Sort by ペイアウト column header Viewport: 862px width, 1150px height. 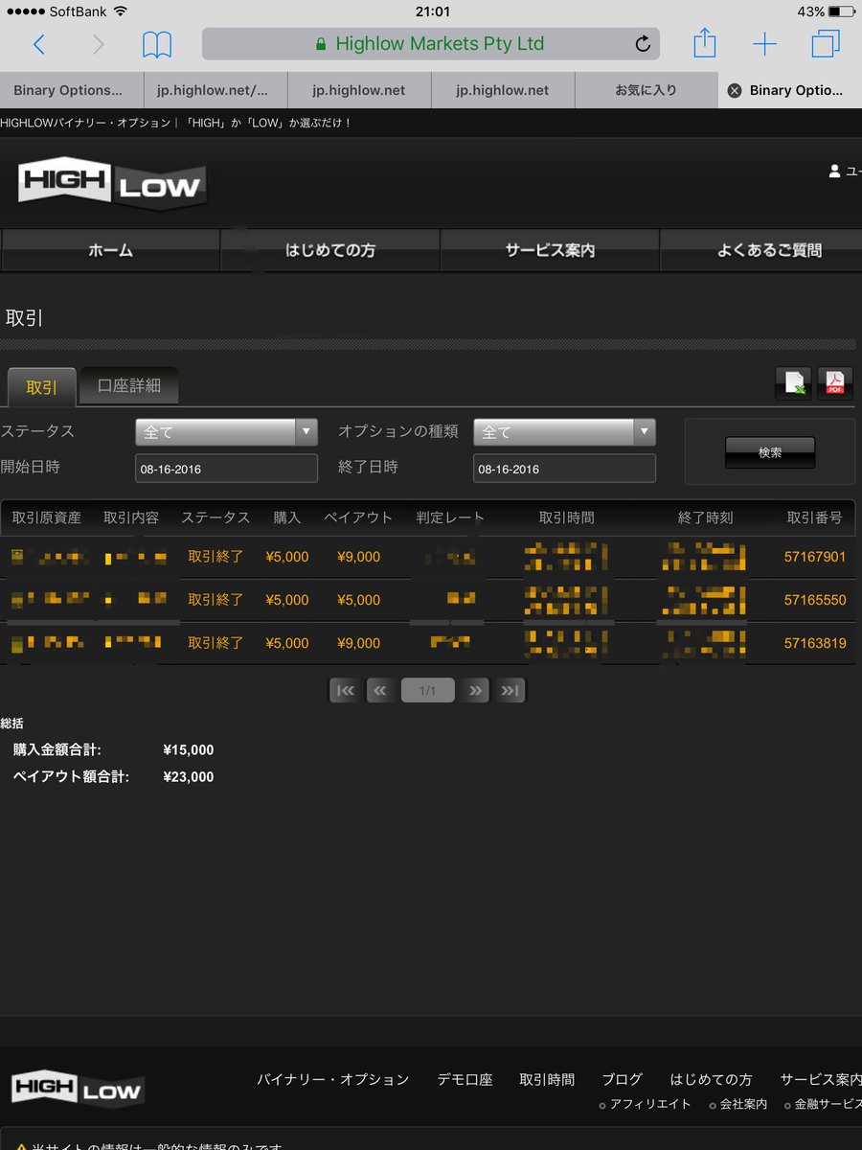358,517
